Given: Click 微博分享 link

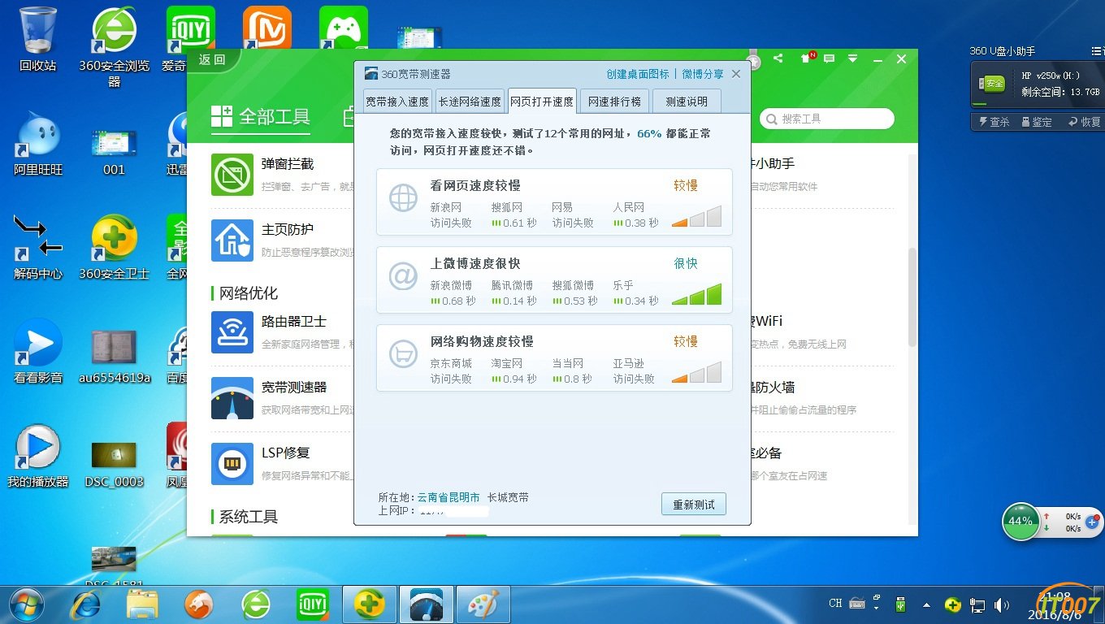Looking at the screenshot, I should pos(703,74).
